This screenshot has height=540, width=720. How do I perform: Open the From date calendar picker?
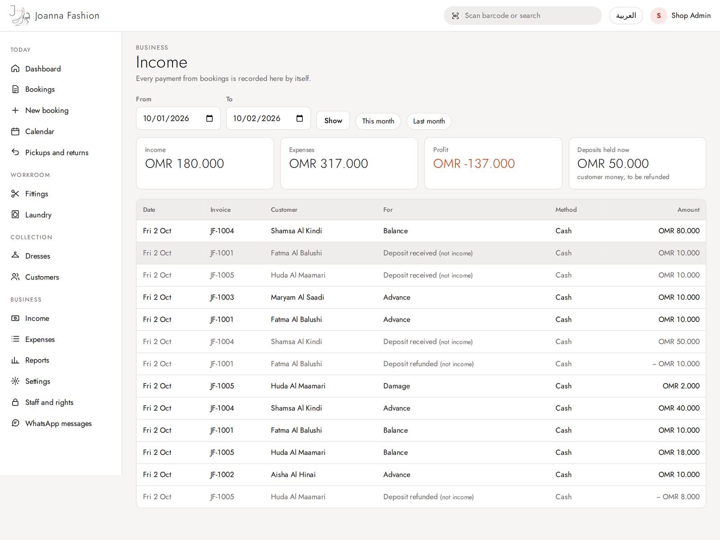tap(209, 118)
